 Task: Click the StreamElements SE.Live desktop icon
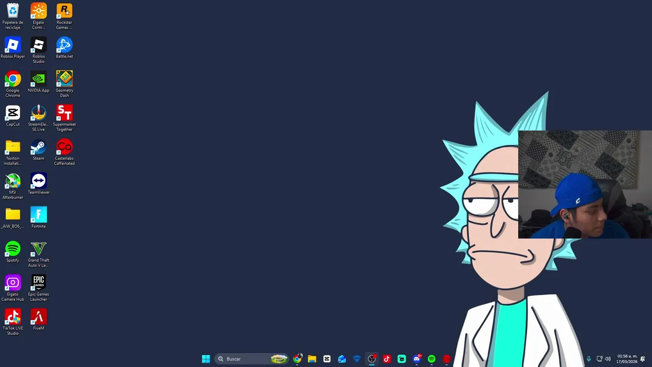point(39,118)
